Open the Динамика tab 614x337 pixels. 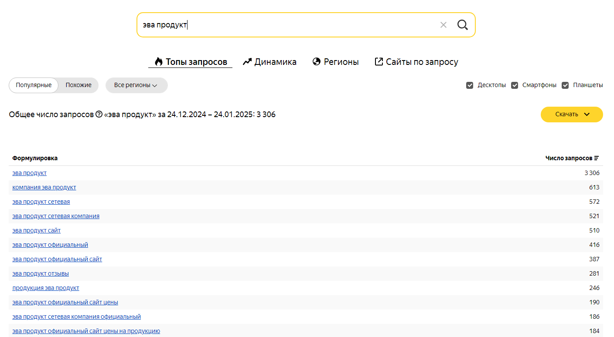[275, 62]
